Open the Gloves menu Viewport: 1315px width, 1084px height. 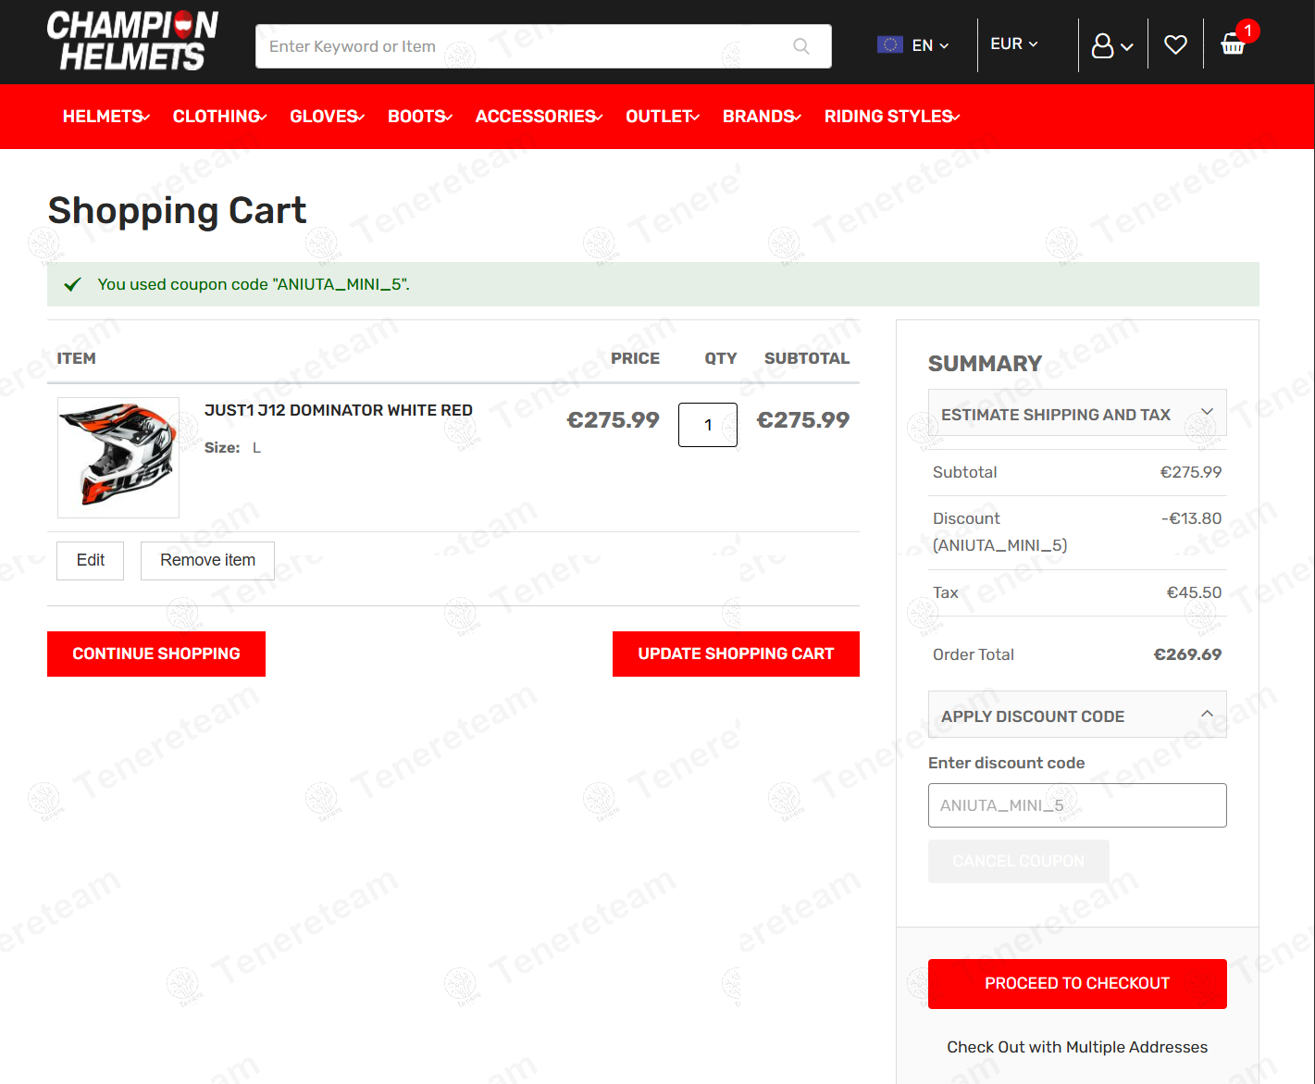tap(327, 117)
